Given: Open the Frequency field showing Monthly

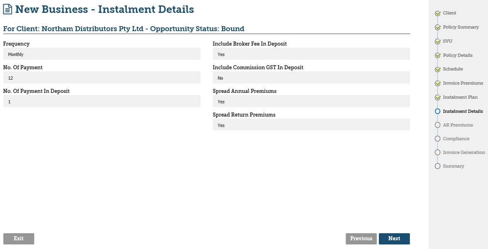Looking at the screenshot, I should 102,54.
